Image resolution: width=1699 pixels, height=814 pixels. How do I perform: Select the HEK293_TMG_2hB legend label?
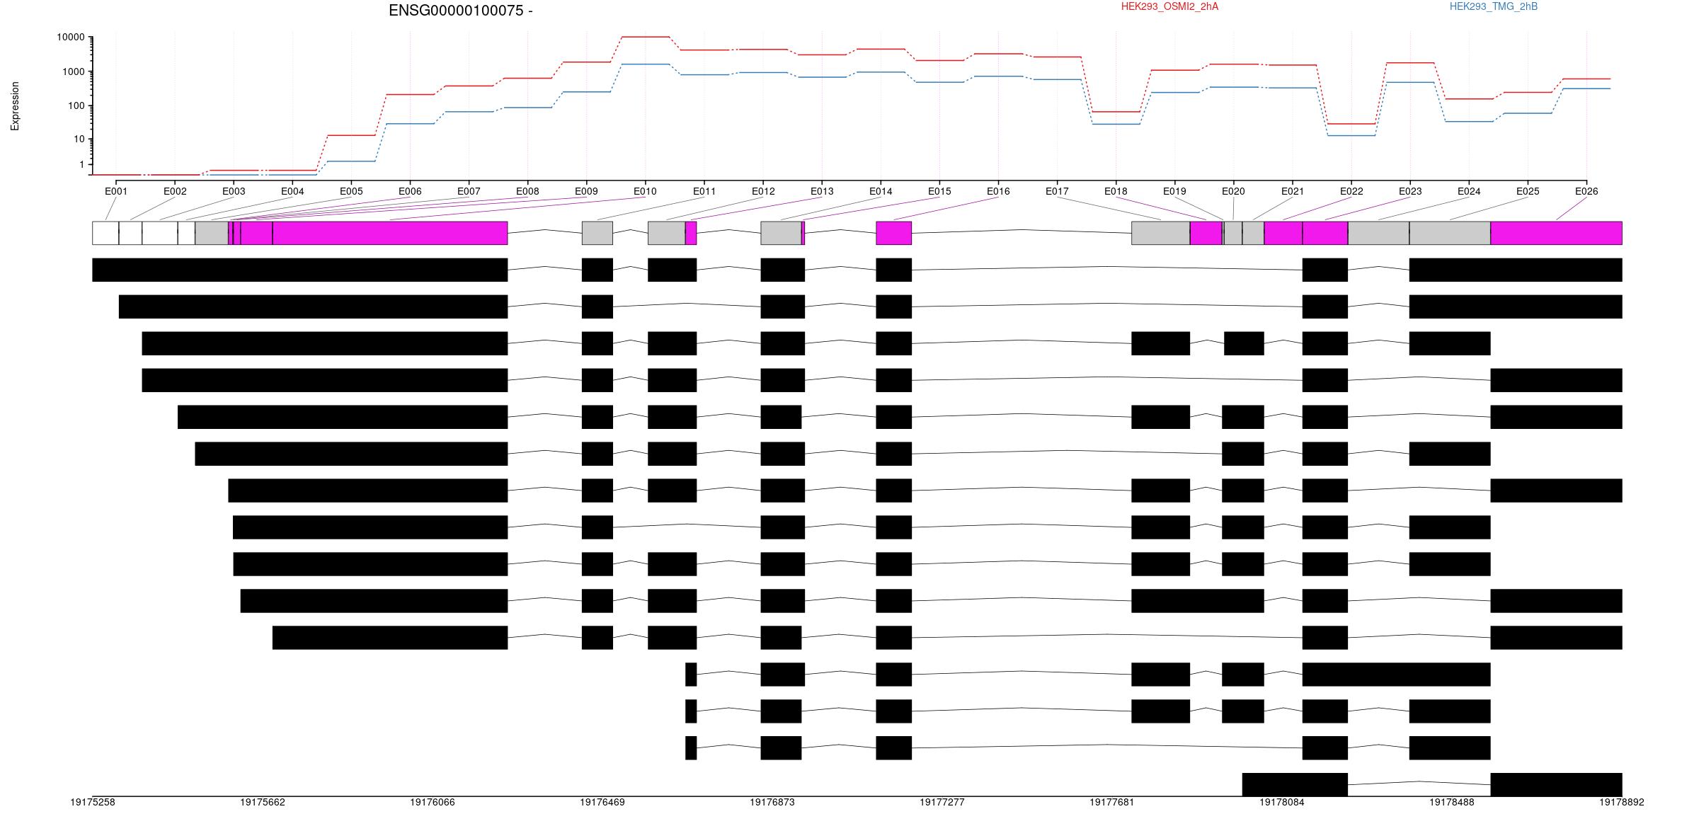(x=1493, y=6)
